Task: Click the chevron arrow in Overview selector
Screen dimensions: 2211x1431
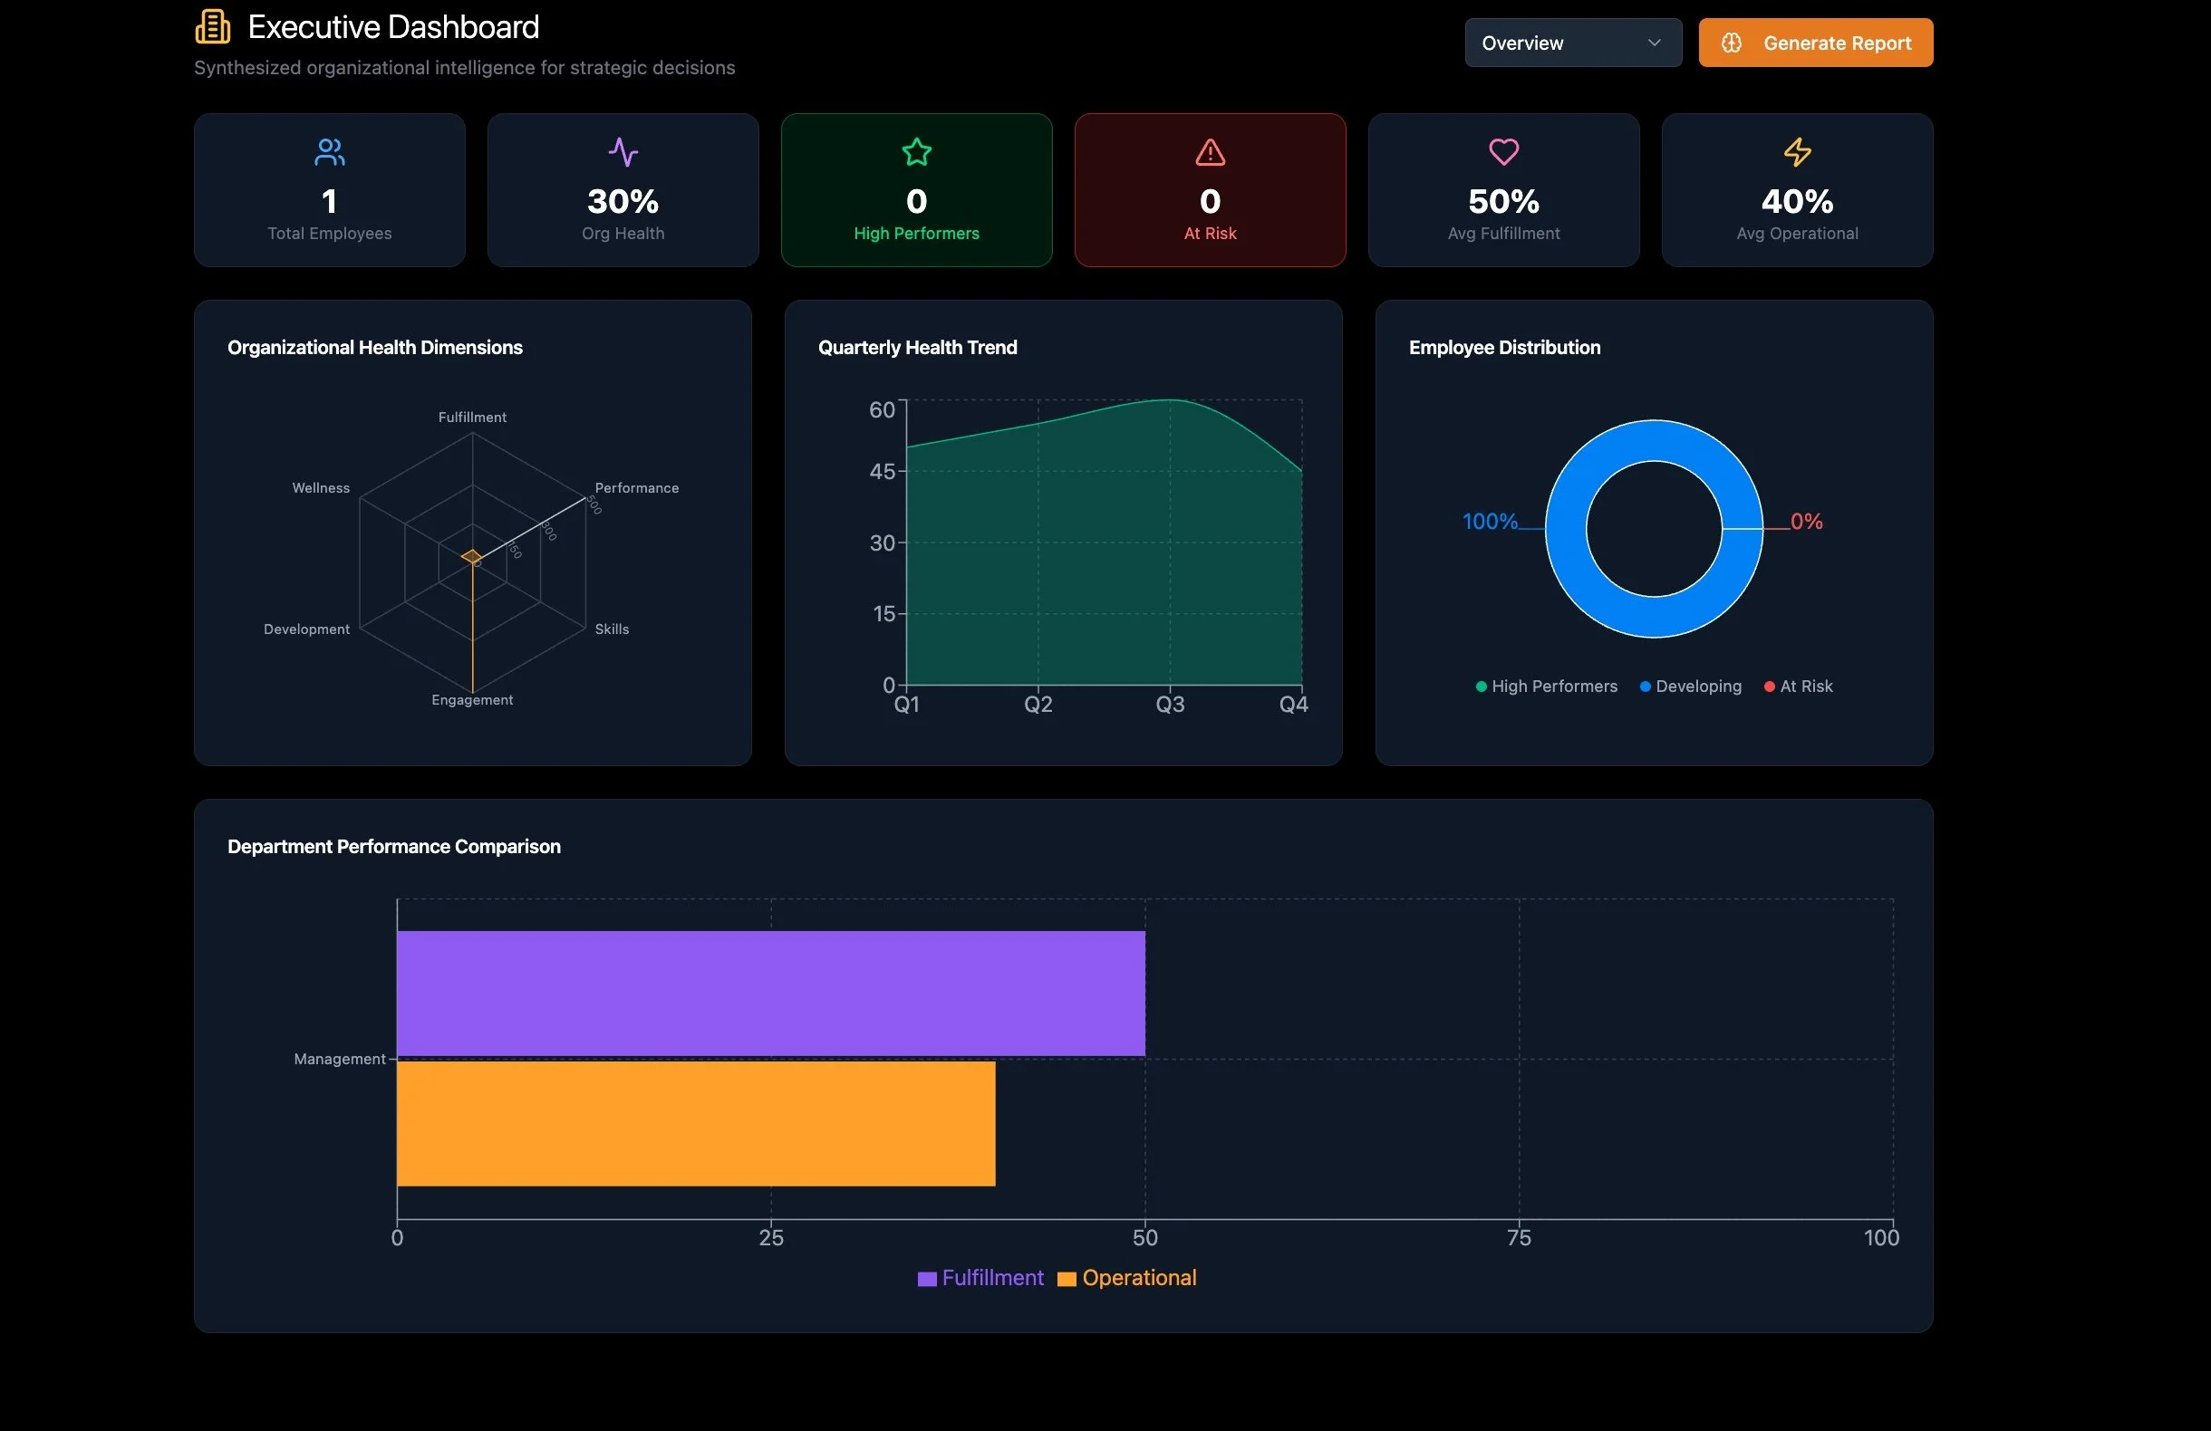Action: (1654, 43)
